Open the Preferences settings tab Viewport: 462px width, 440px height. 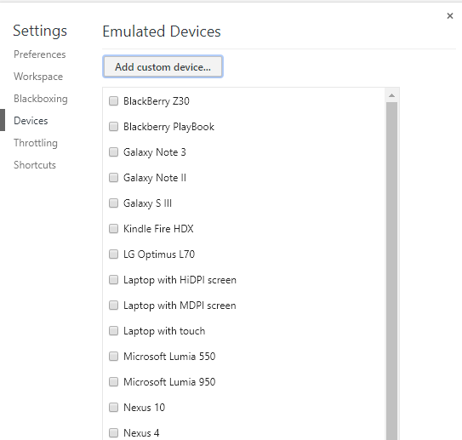point(40,54)
